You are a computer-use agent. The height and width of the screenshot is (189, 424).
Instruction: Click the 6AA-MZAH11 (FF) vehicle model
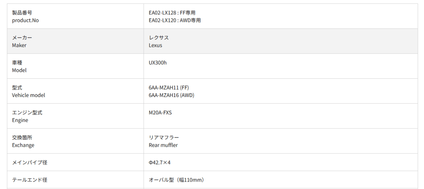pos(169,87)
